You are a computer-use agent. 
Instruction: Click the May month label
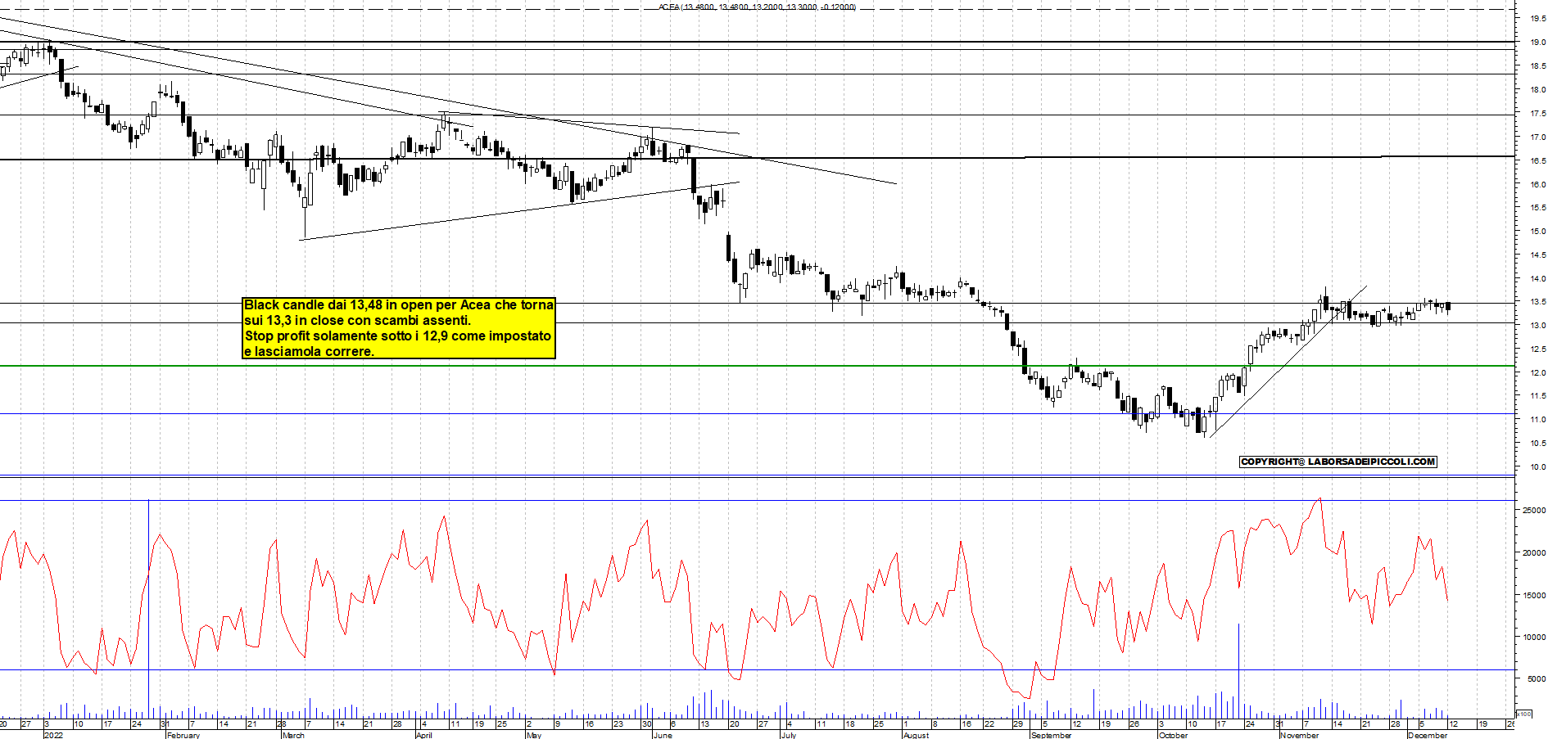click(534, 735)
